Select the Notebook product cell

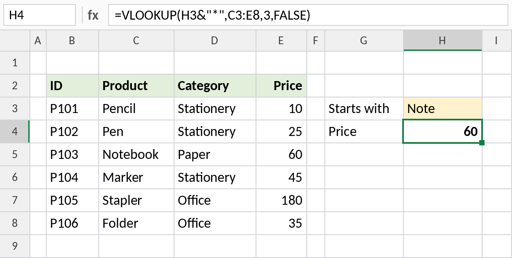(x=136, y=154)
